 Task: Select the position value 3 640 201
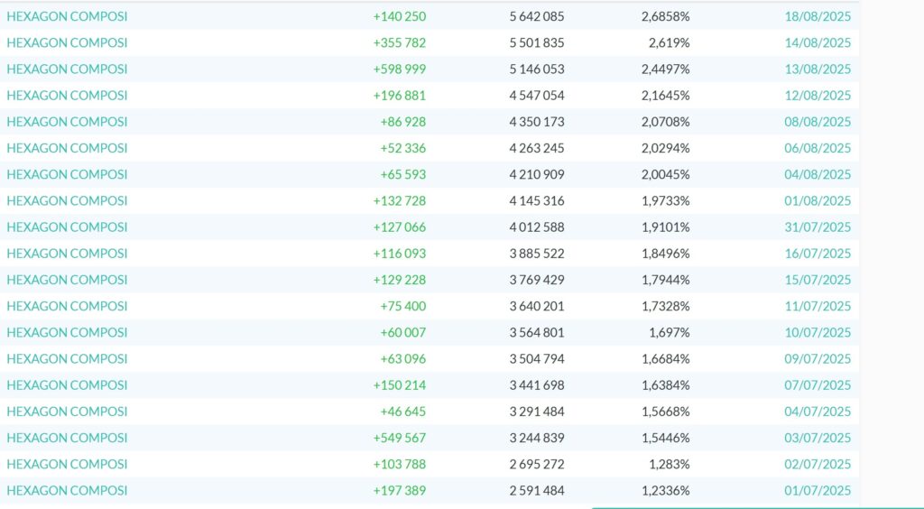click(x=537, y=306)
